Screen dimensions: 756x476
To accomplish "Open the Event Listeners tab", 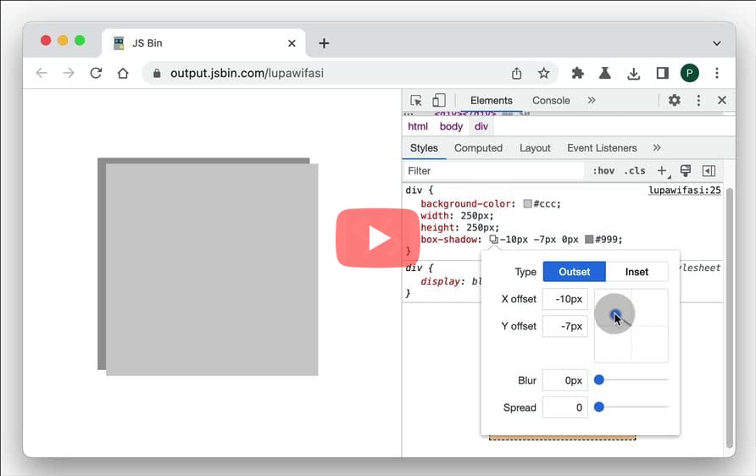I will pyautogui.click(x=602, y=148).
